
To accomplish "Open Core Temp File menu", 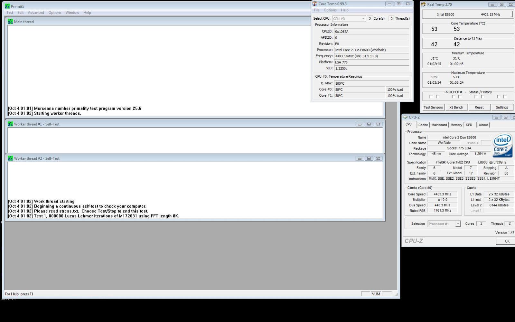I will tap(317, 10).
